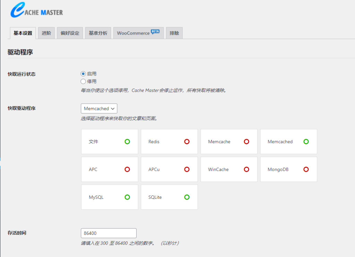355x257 pixels.
Task: Click the MySQL driver label
Action: tap(96, 197)
